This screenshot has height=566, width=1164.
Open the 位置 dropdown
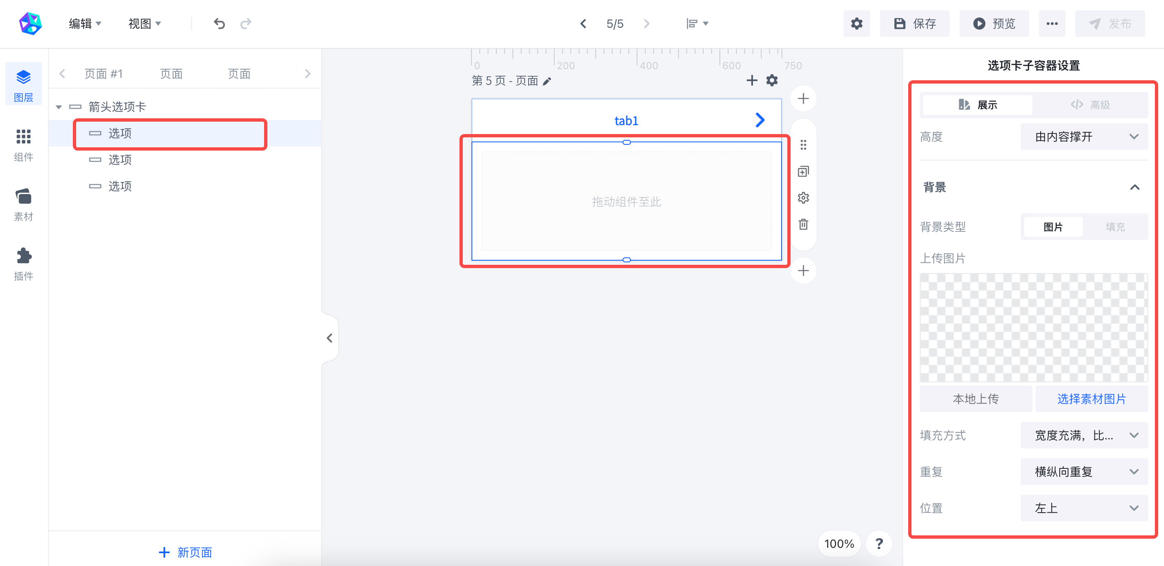coord(1084,508)
